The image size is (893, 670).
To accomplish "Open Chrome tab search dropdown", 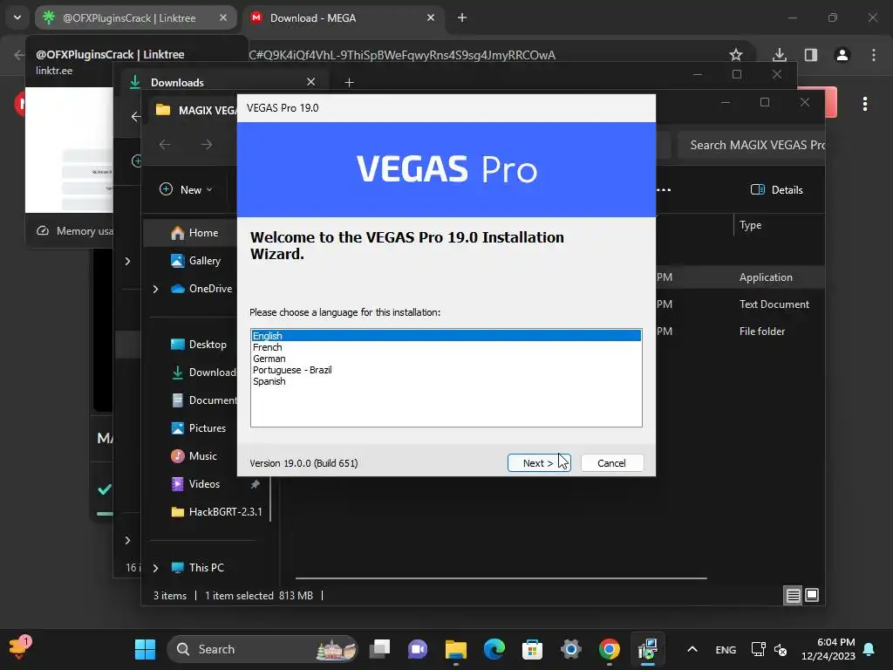I will click(x=17, y=17).
